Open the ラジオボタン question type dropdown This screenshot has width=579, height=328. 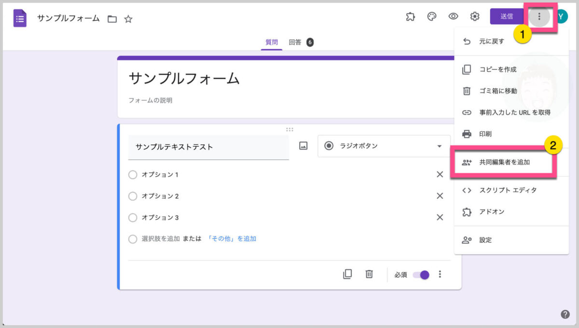[384, 146]
